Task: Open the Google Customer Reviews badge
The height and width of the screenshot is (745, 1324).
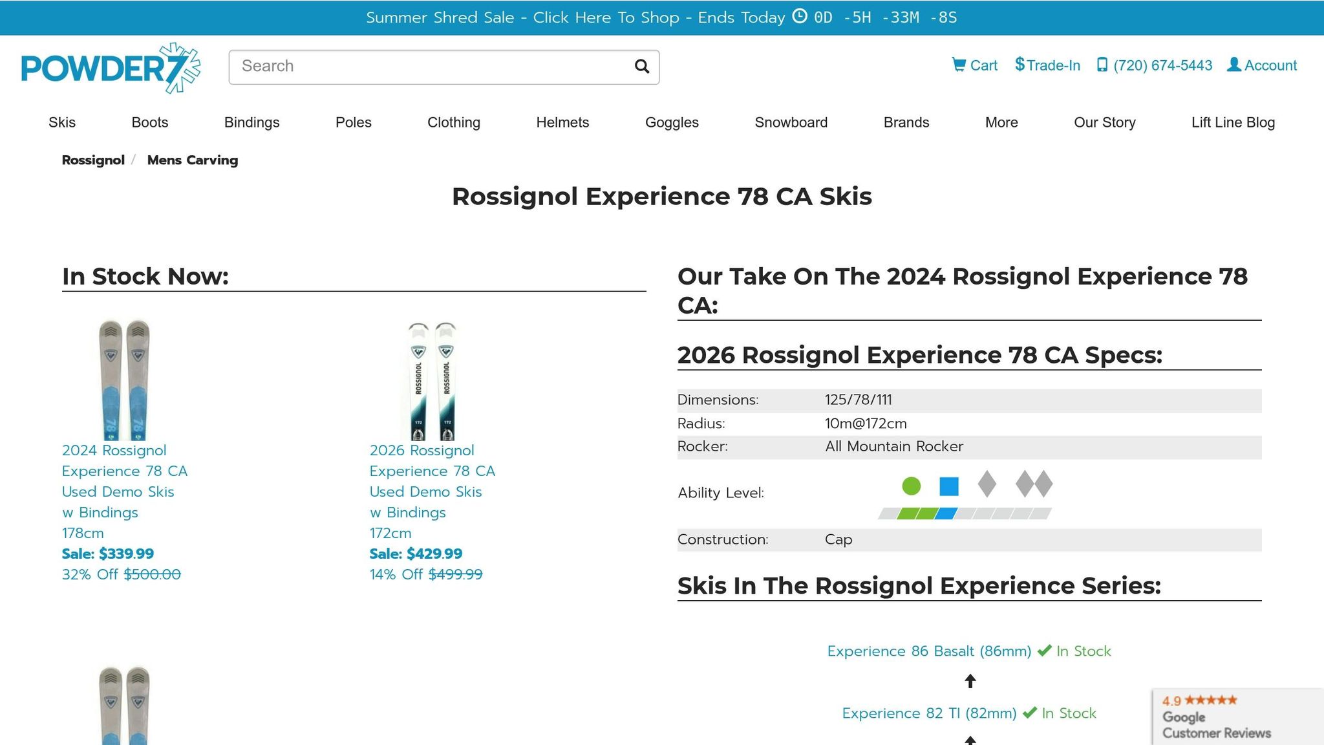Action: (1237, 717)
